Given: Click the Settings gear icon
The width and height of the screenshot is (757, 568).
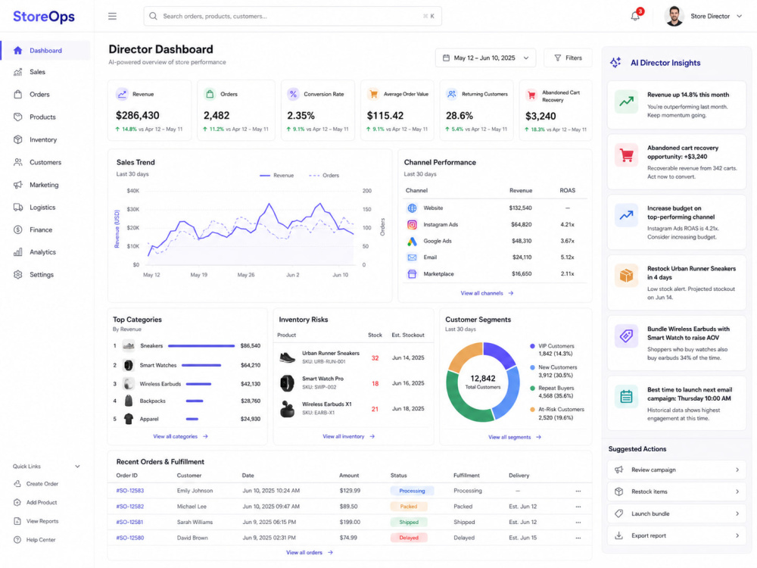Looking at the screenshot, I should pyautogui.click(x=18, y=274).
